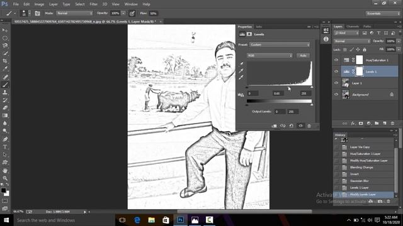Select the Crop tool
Screen dimensions: 403x226
tap(5, 61)
